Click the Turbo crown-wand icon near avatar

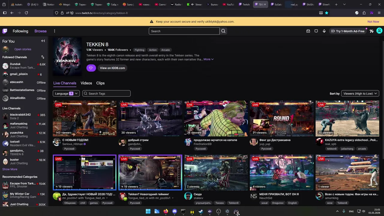tap(372, 31)
